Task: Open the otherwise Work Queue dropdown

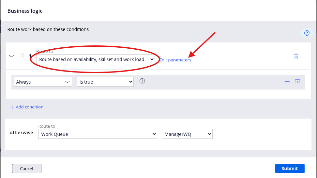Action: (x=98, y=134)
